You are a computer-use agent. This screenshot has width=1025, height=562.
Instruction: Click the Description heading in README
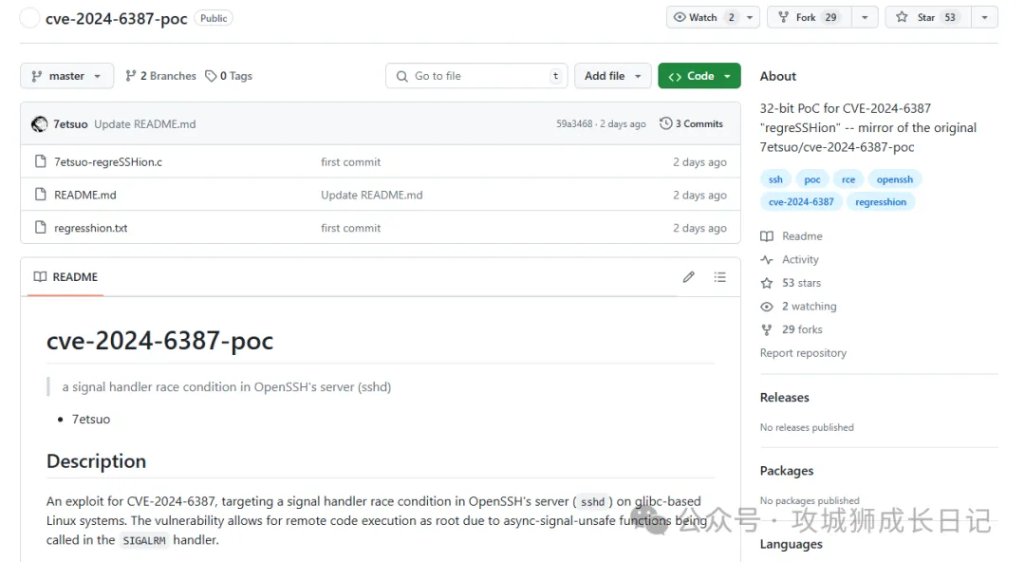click(x=96, y=462)
